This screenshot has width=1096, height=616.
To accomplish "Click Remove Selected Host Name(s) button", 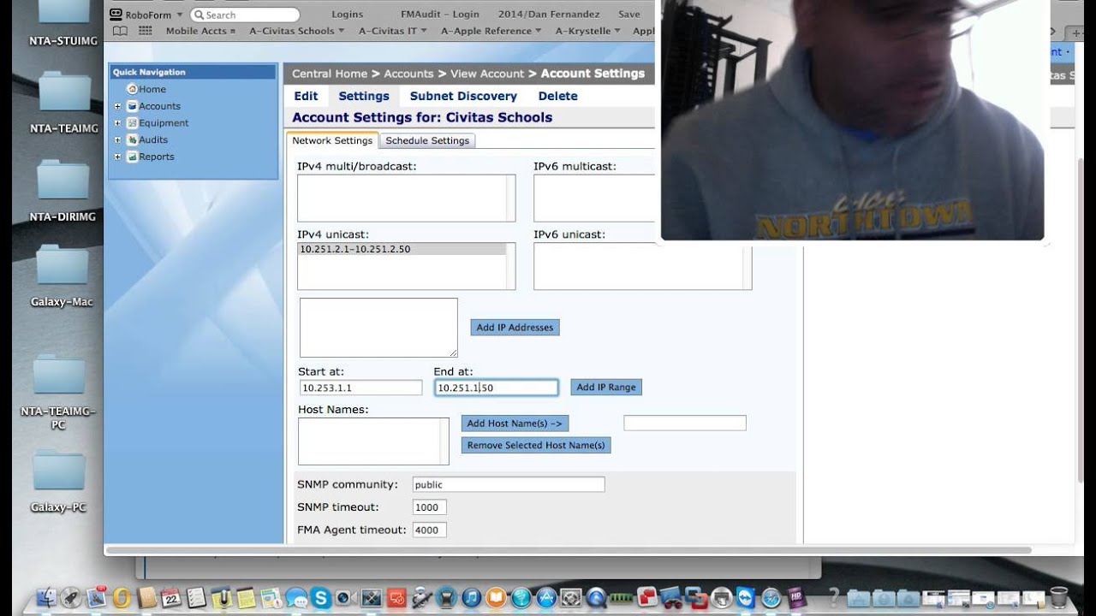I will point(536,445).
